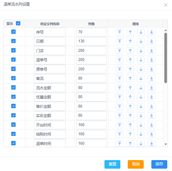
Task: Move 门店 row down one position
Action: click(x=141, y=51)
